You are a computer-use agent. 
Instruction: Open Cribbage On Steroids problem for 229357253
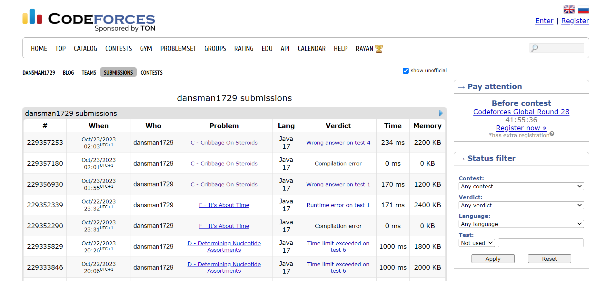point(224,143)
